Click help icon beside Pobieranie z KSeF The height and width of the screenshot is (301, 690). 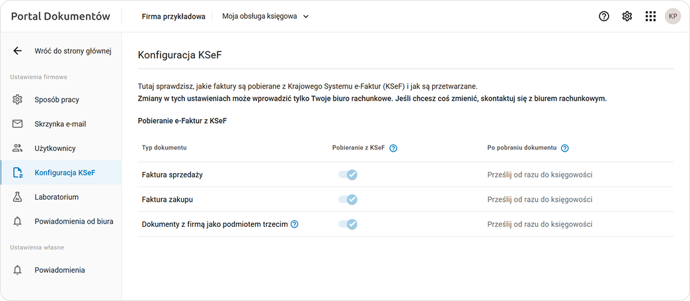click(393, 148)
